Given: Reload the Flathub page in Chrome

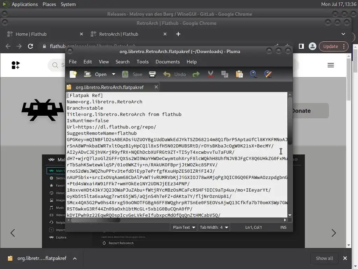Looking at the screenshot, I should coord(30,46).
